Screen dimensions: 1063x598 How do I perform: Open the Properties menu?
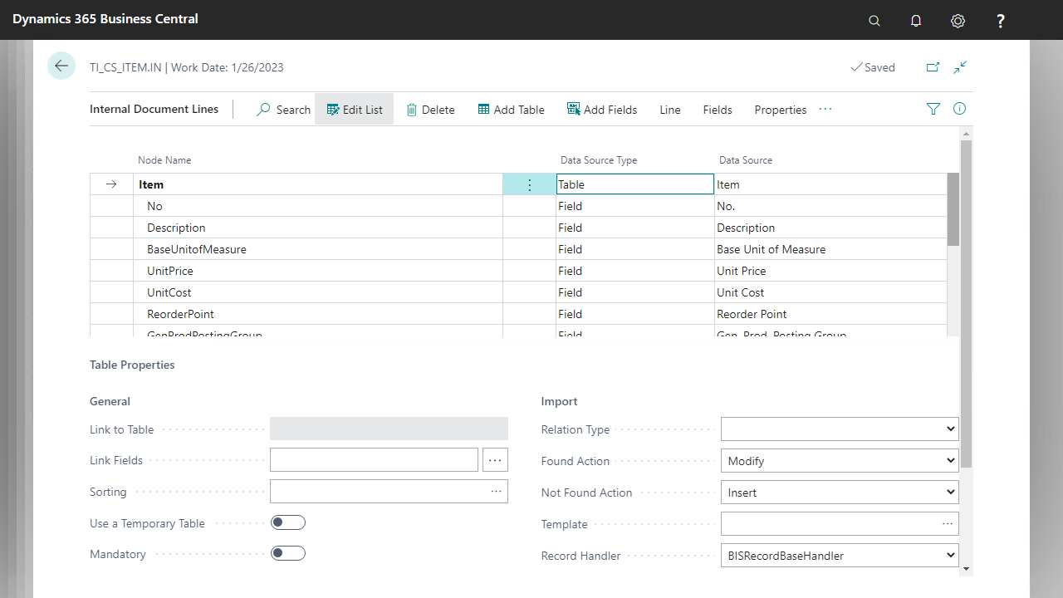[x=781, y=110]
